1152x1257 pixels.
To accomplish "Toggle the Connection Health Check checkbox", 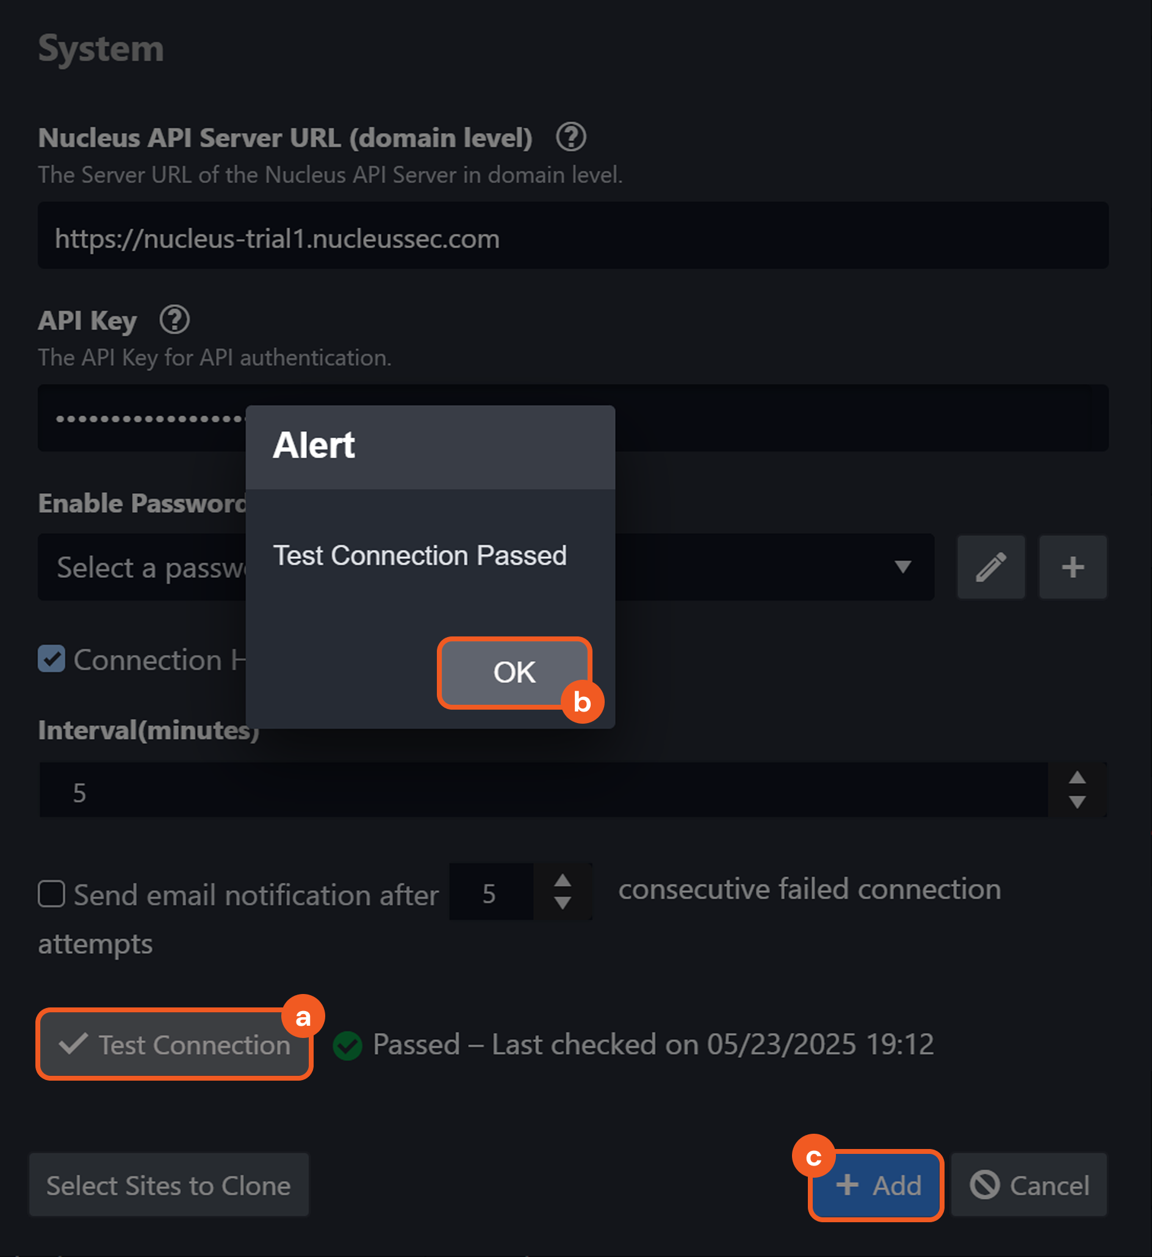I will (x=51, y=659).
